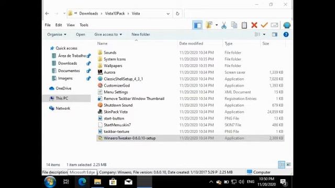The image size is (335, 188).
Task: Select Network in the navigation pane
Action: pos(63,108)
